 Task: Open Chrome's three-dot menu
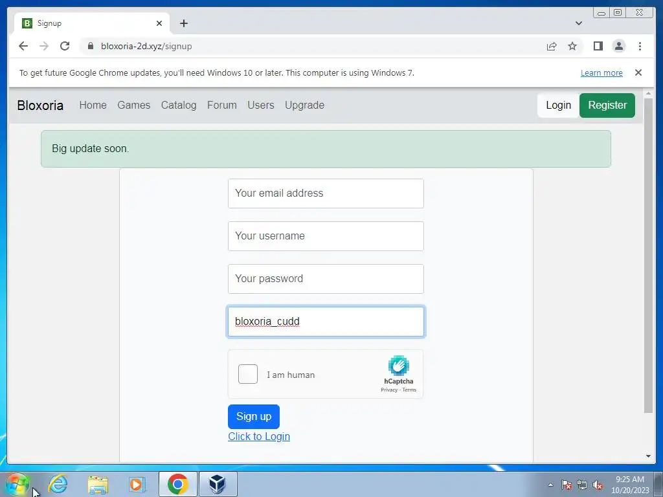tap(640, 46)
